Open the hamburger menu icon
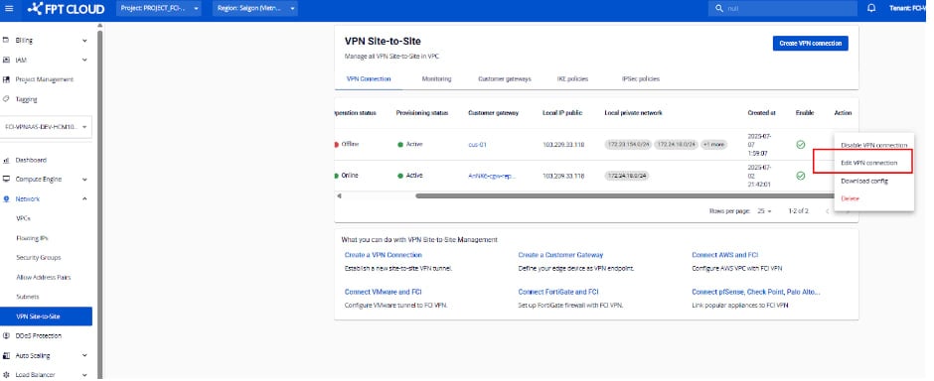 coord(8,9)
